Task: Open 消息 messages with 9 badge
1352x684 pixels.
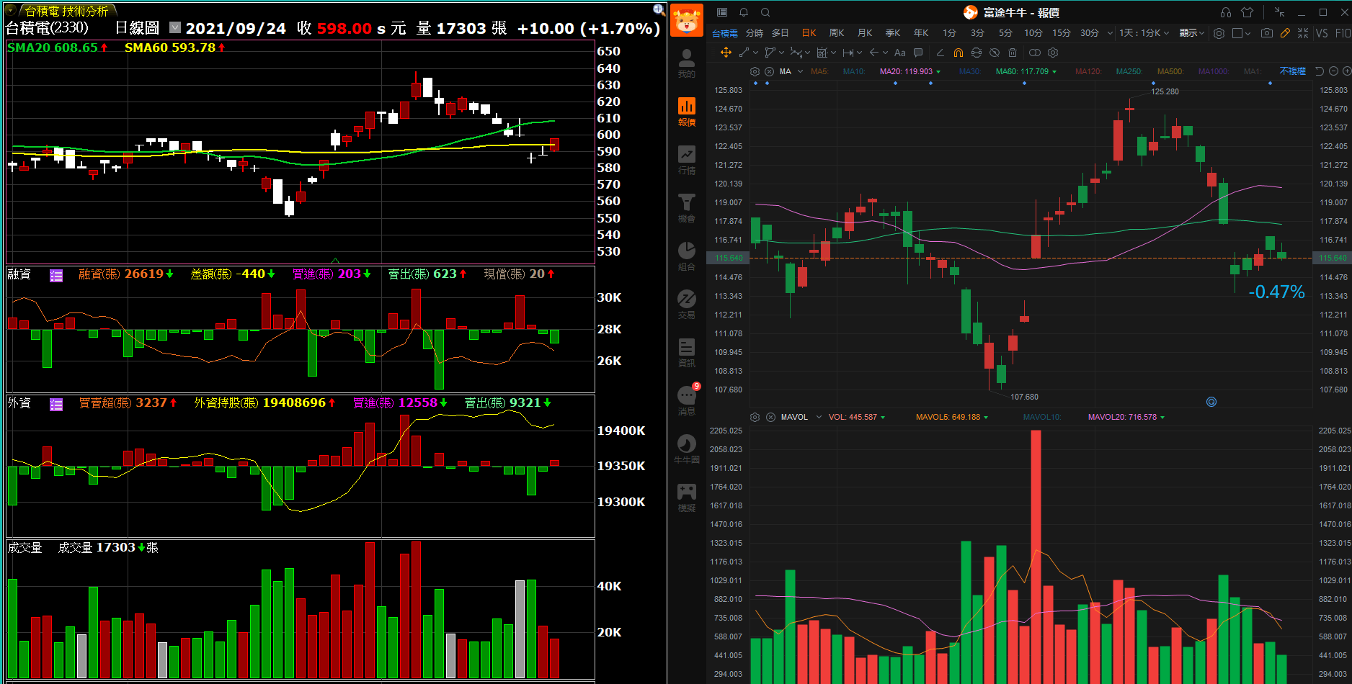Action: tap(687, 400)
